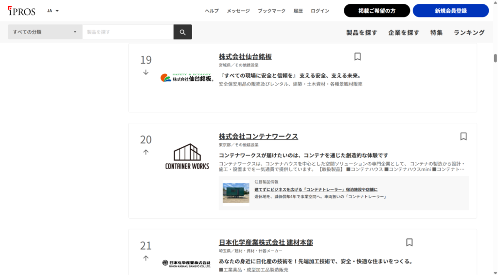Open 株式会社仙台銘板 company link

coord(245,57)
